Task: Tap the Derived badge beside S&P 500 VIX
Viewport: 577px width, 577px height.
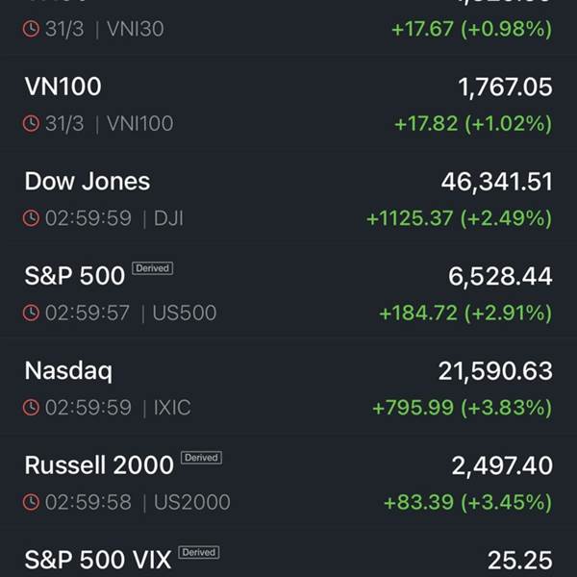Action: 199,552
